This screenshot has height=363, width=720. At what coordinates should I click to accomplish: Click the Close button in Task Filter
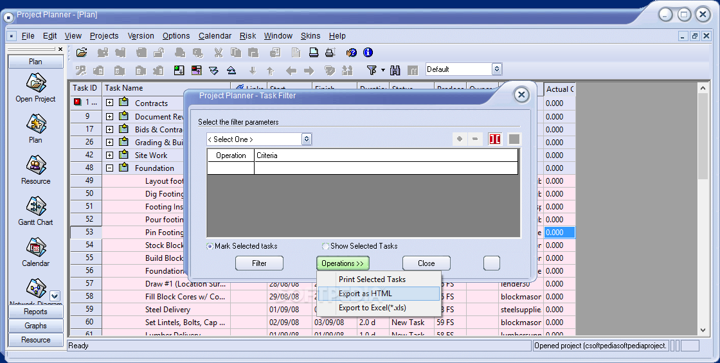(426, 263)
